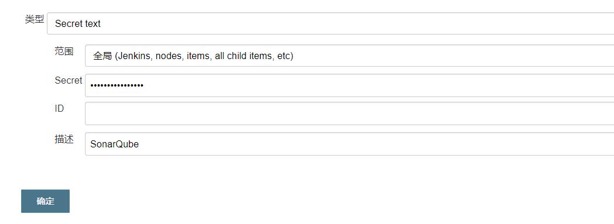Viewport: 614px width, 224px height.
Task: Click the ID label
Action: [60, 109]
